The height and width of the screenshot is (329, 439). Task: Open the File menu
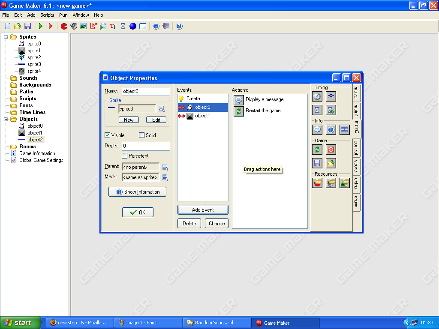6,15
